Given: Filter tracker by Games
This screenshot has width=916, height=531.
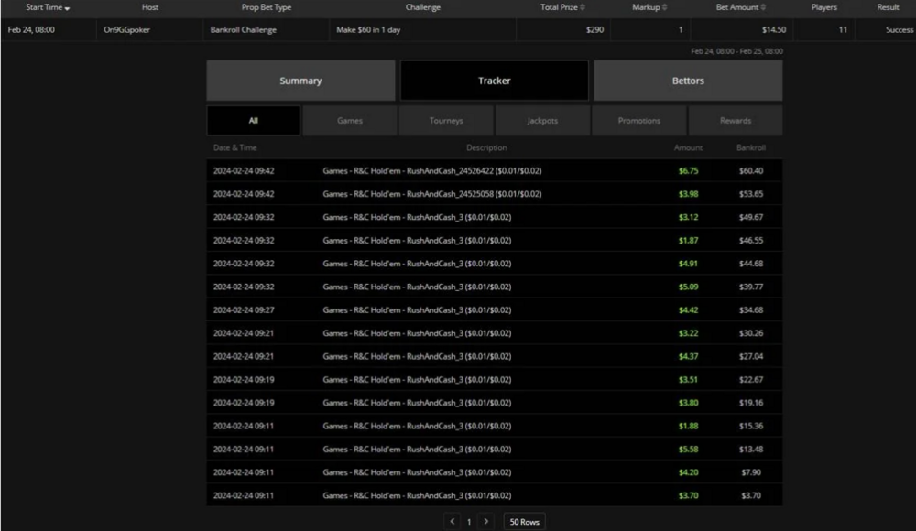Looking at the screenshot, I should point(350,120).
